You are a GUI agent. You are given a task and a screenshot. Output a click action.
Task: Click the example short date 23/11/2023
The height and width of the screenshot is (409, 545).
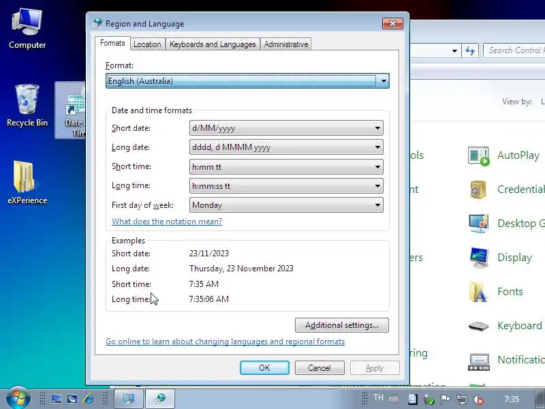(209, 254)
